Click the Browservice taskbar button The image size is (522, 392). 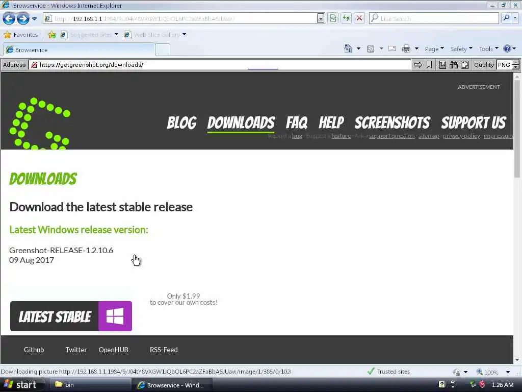pos(172,385)
